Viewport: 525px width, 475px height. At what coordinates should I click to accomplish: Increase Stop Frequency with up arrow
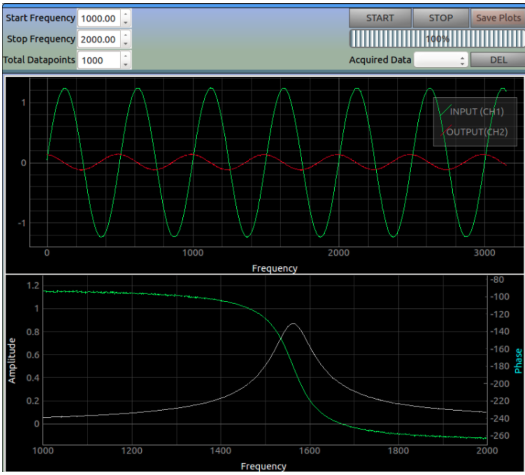coord(125,35)
